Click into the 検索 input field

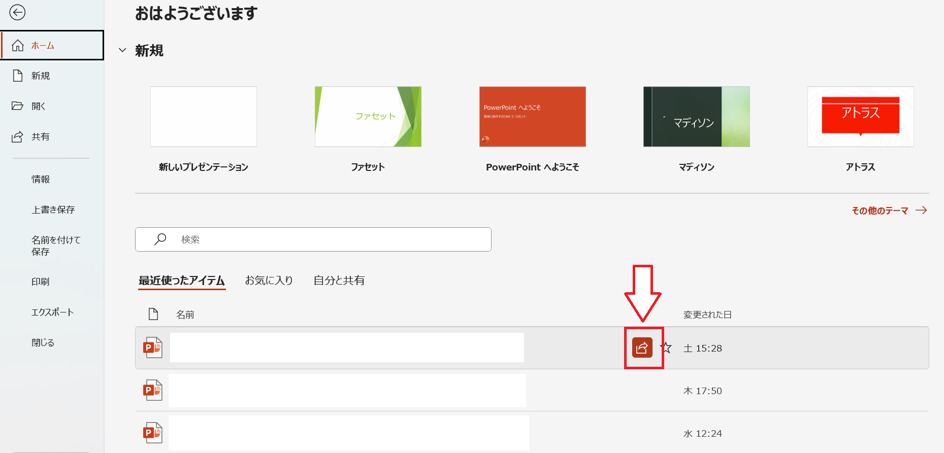330,239
